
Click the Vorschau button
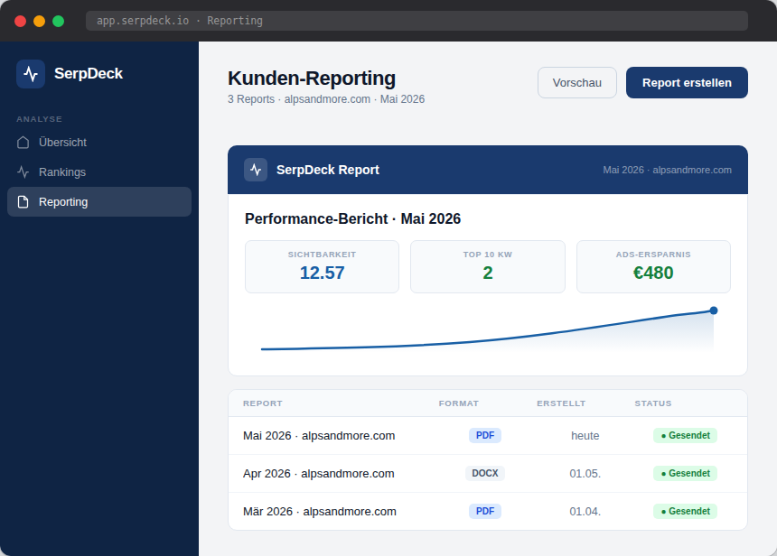click(x=577, y=83)
